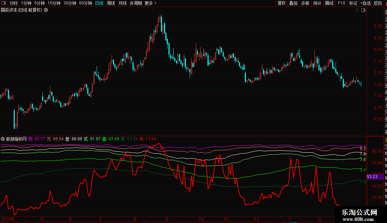Click the 8.50 price axis label
The image size is (387, 223).
[378, 26]
